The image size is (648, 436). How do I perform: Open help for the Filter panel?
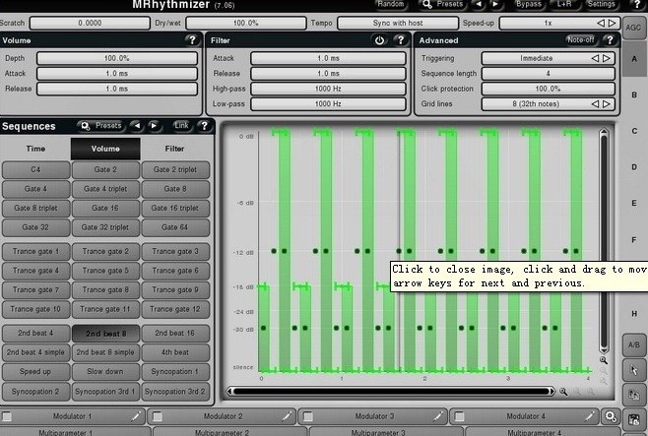point(400,40)
